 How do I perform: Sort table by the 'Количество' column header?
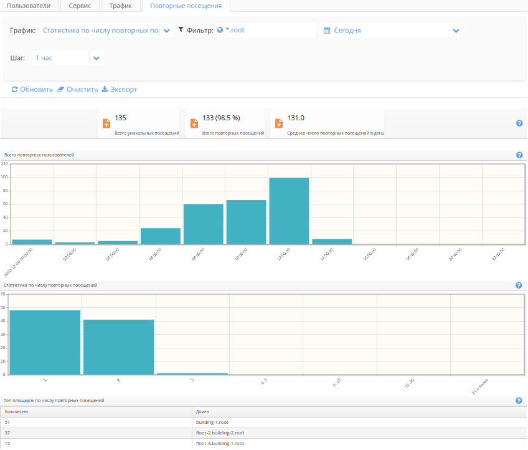pos(16,412)
